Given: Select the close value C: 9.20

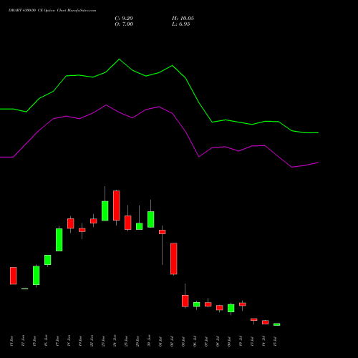Looking at the screenshot, I should (124, 19).
